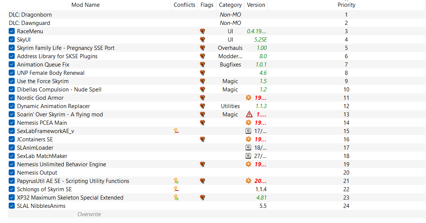Click the conflict lightning icon for Schlongs of Skyrim SE

pyautogui.click(x=176, y=189)
